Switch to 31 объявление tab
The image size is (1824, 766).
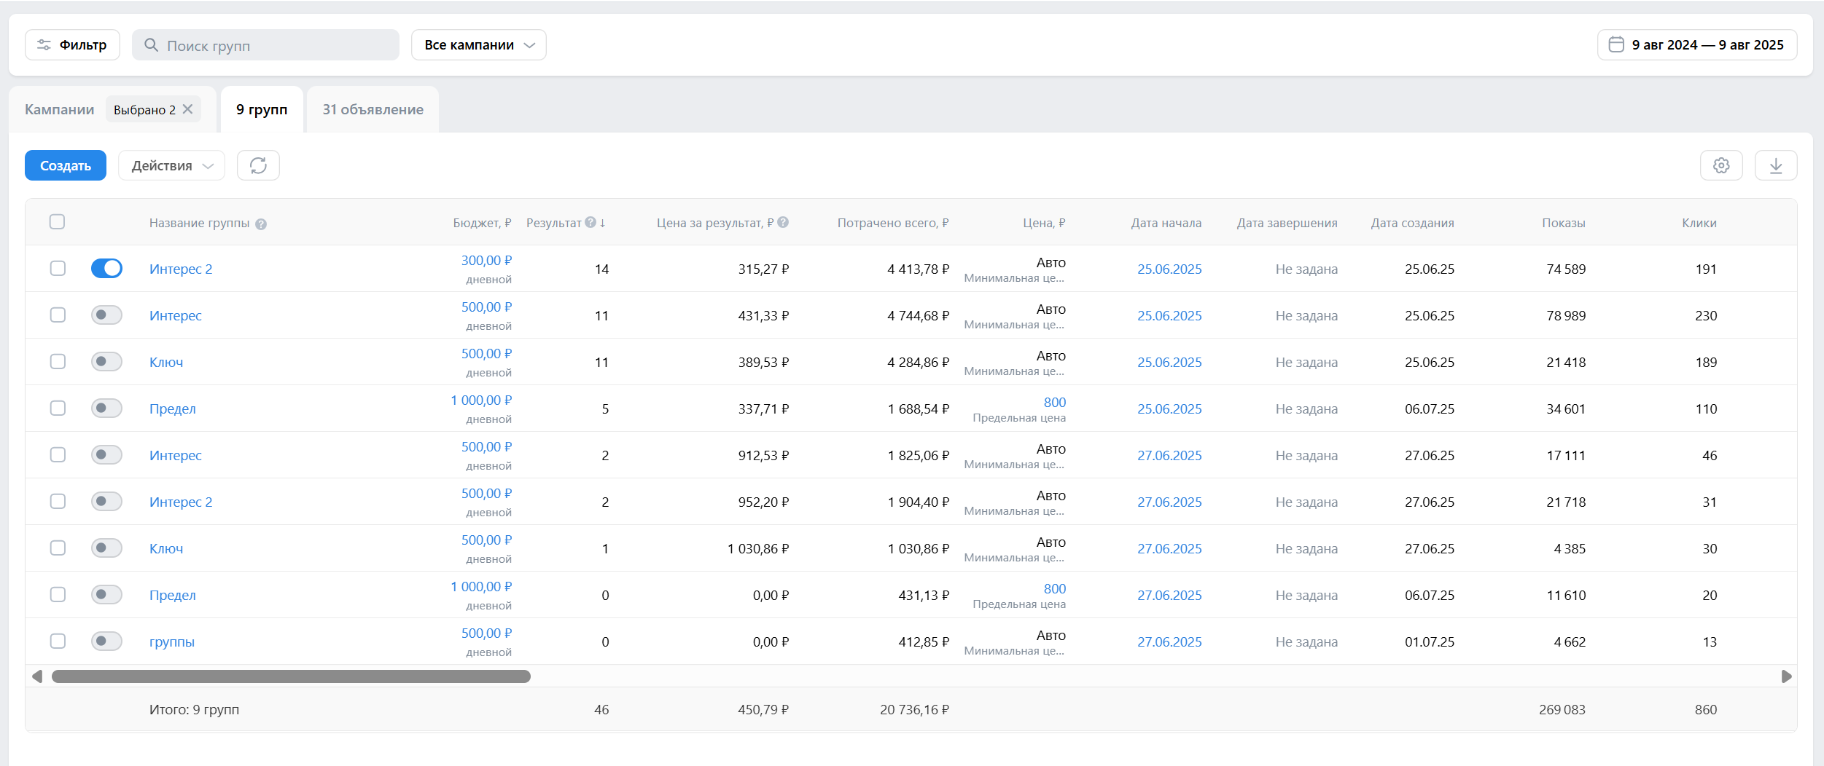(x=373, y=109)
